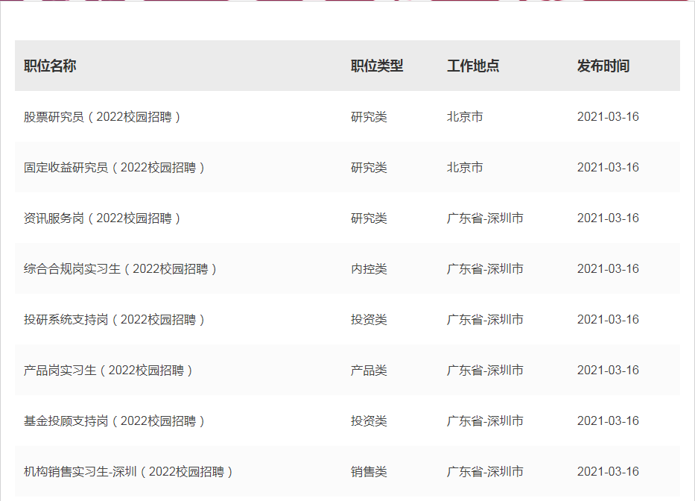Click 广东省-深圳市 location in 资讯服务岗 row
This screenshot has height=501, width=695.
[485, 218]
